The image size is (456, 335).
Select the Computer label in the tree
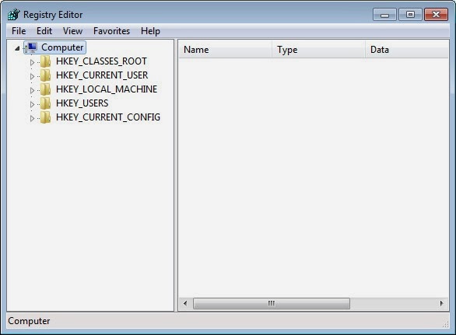click(x=62, y=47)
